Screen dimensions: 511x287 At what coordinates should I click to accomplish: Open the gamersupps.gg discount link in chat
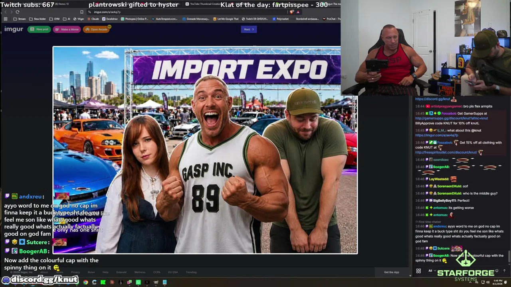click(452, 118)
